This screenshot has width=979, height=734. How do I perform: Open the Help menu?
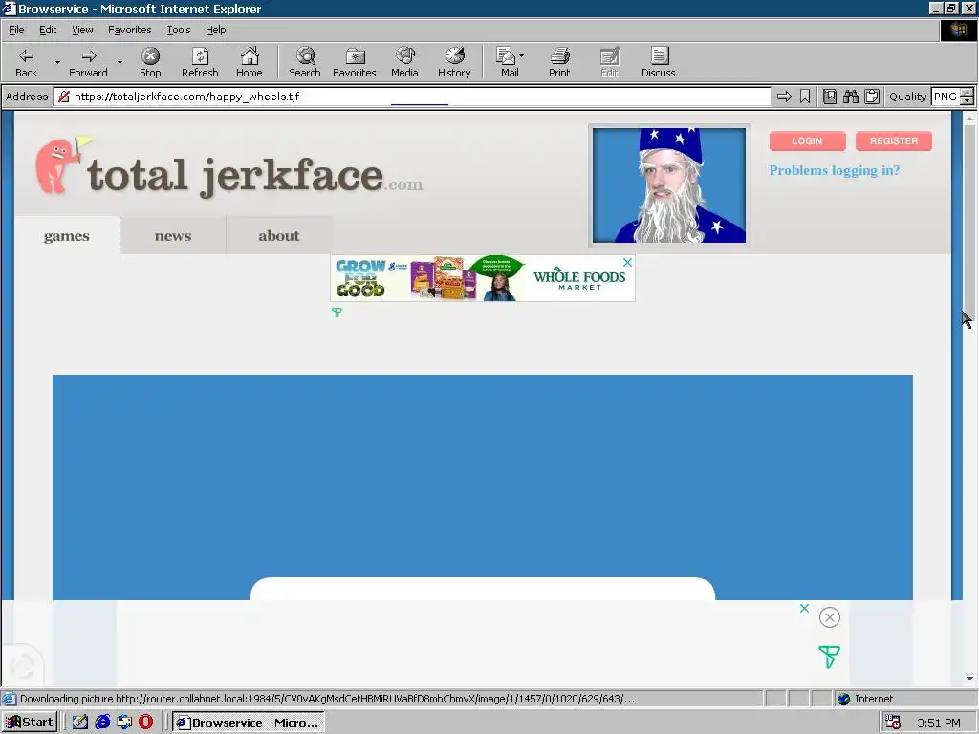[x=215, y=30]
